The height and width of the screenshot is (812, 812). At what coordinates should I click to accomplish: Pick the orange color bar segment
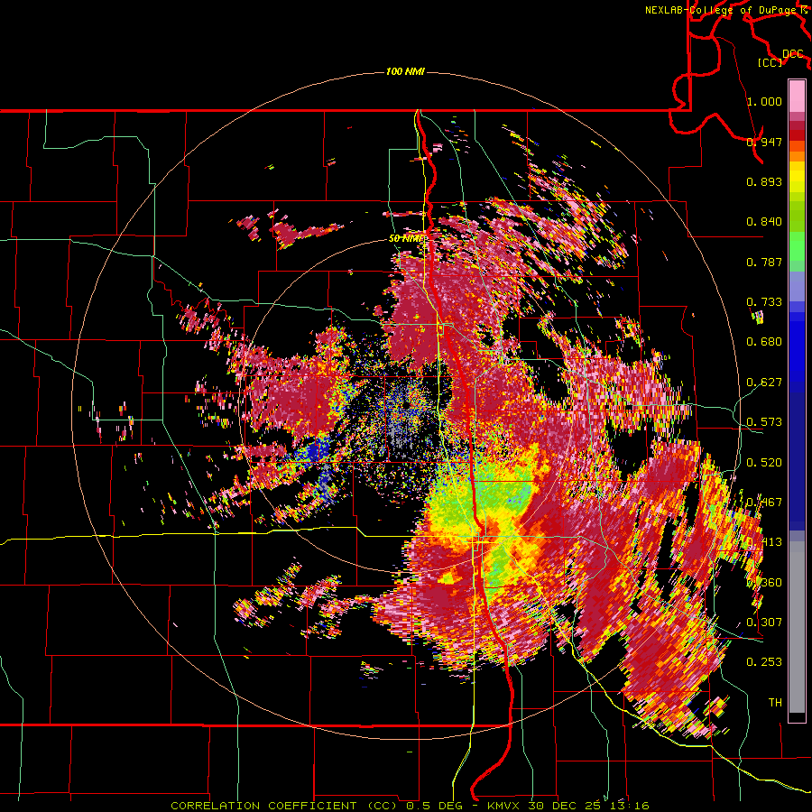coord(797,156)
